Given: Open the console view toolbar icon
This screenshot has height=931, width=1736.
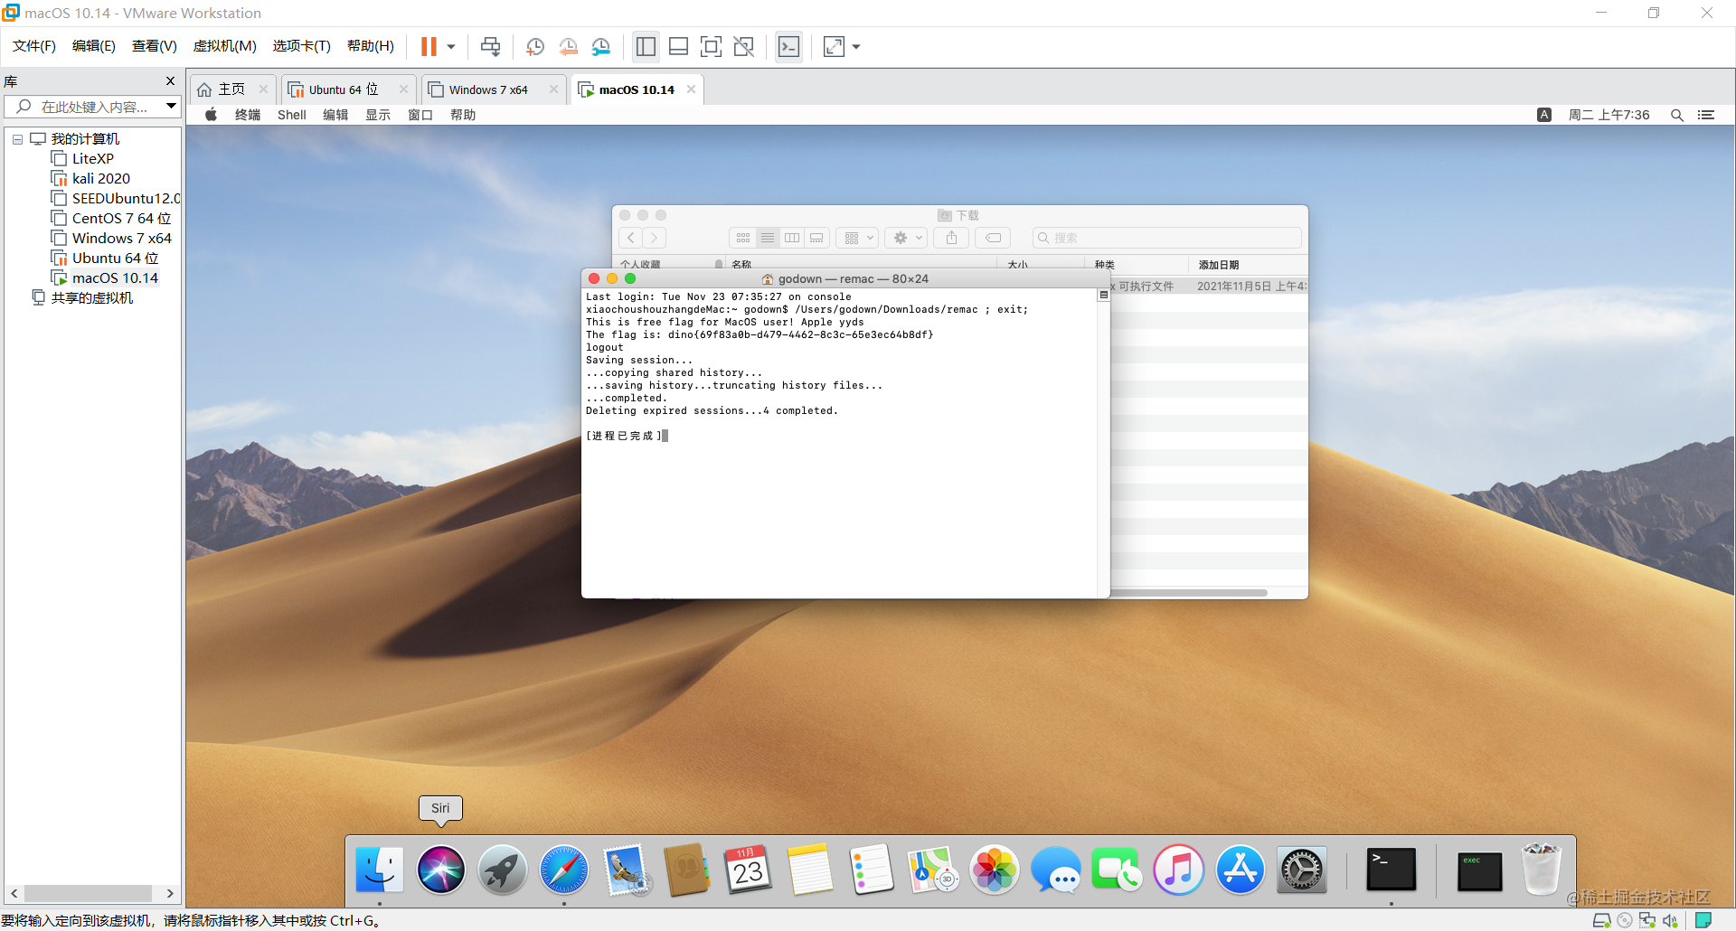Looking at the screenshot, I should click(x=789, y=46).
